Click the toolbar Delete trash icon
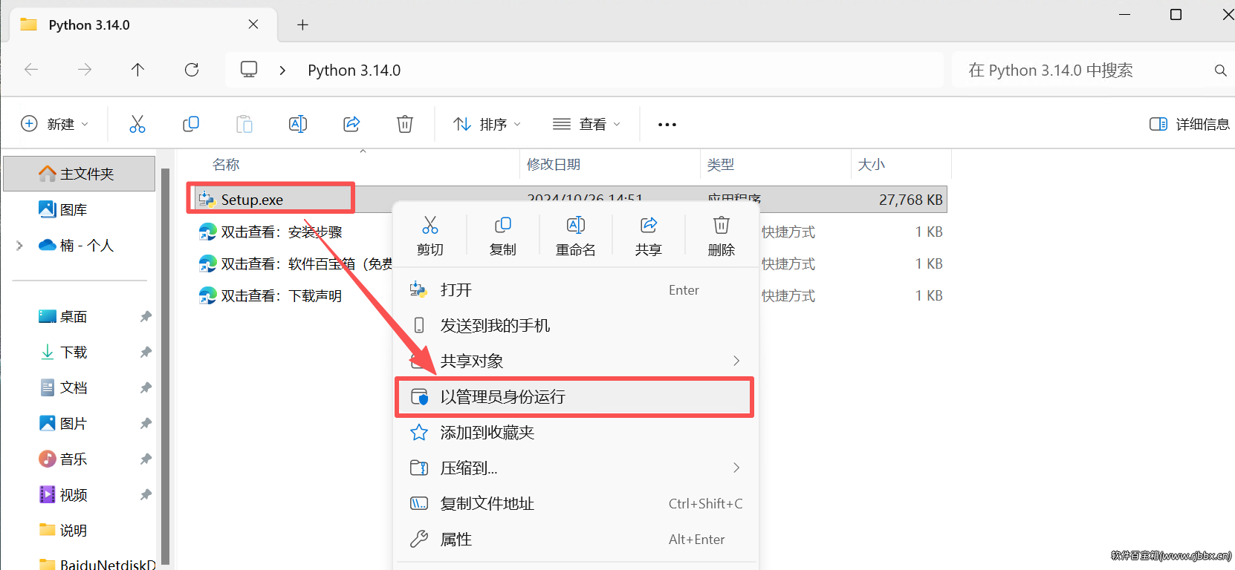 (x=405, y=124)
